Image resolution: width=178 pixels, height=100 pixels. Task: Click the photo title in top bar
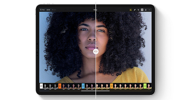click(95, 10)
